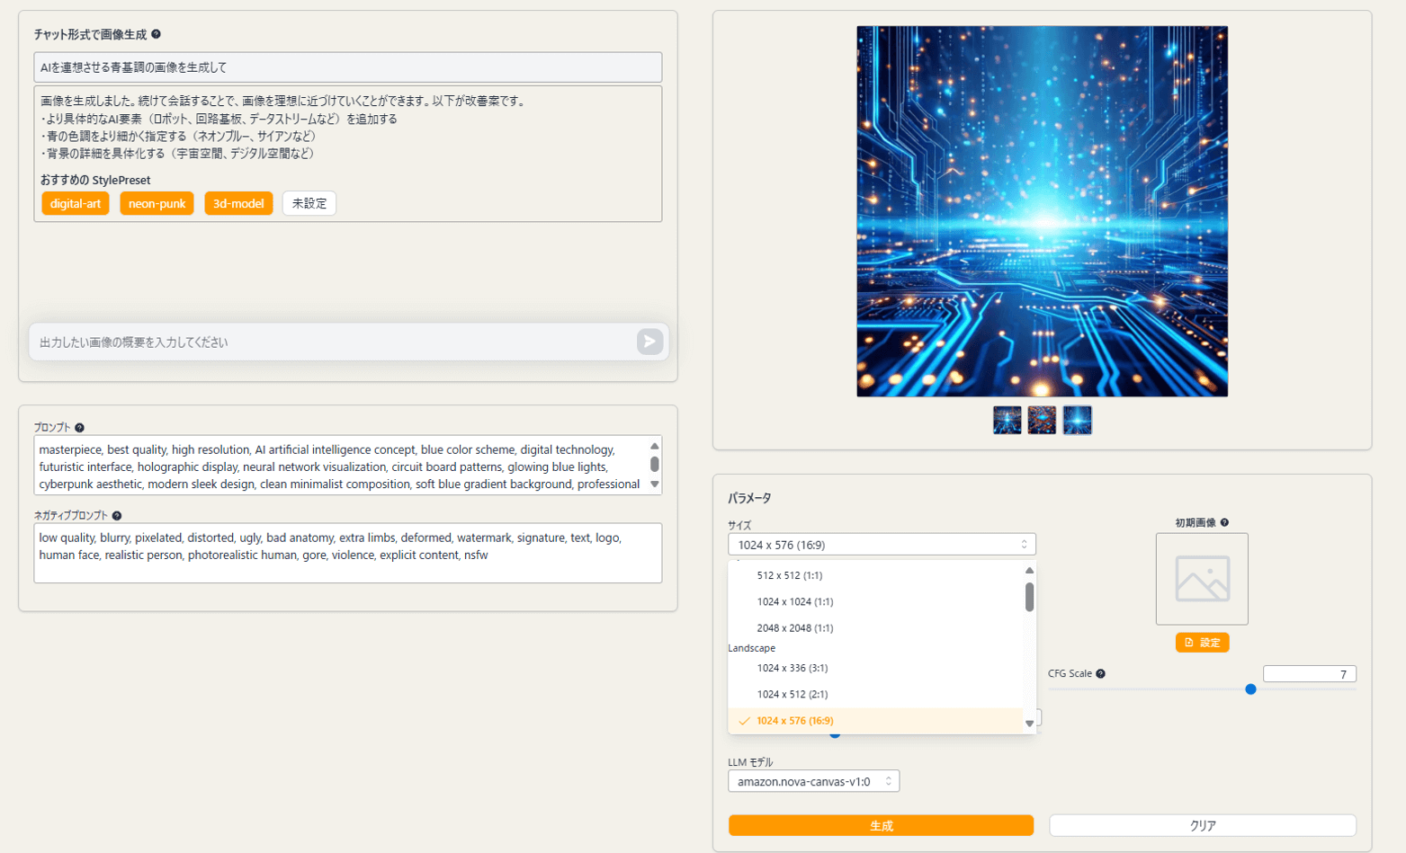Viewport: 1406px width, 853px height.
Task: Select the digital-art style preset
Action: [76, 204]
